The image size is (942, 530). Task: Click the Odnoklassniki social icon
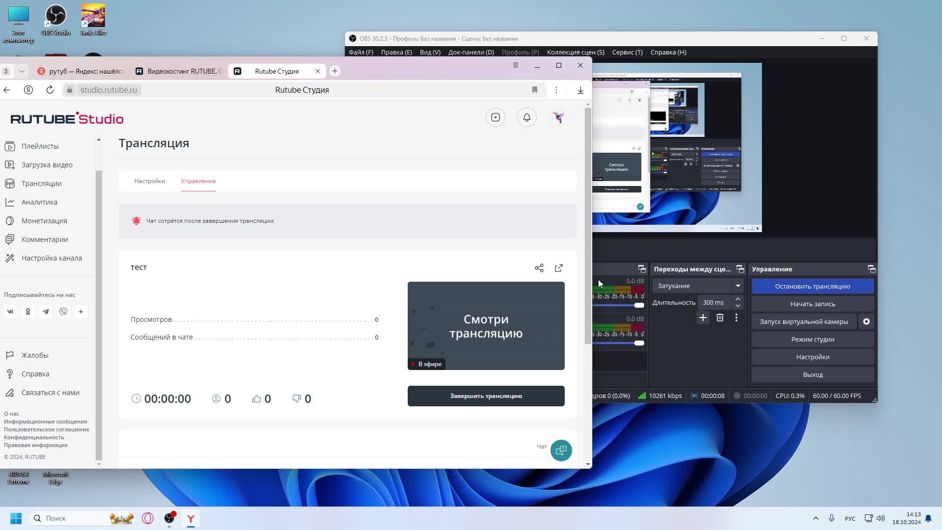point(28,312)
